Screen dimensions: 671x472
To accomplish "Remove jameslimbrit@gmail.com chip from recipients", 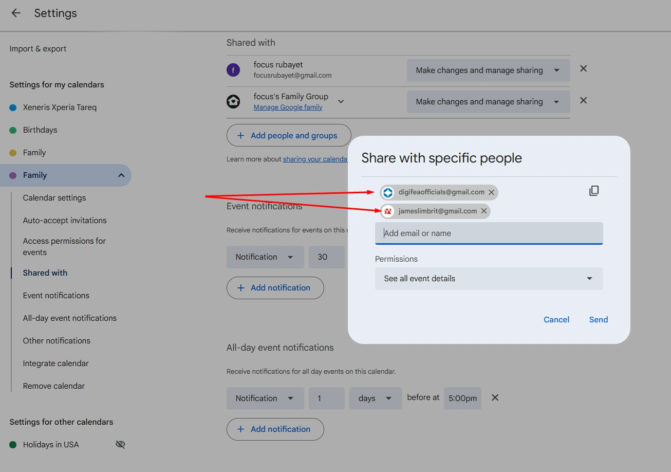I will tap(483, 211).
